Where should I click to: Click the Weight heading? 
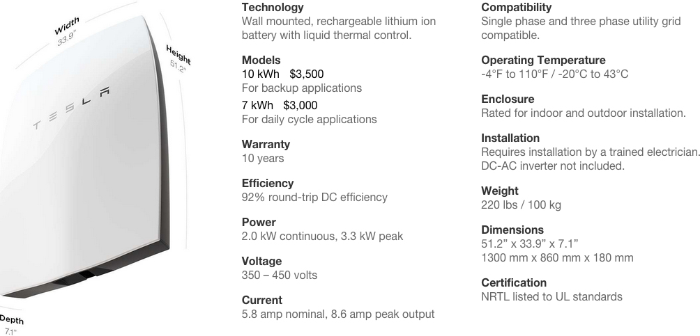coord(500,191)
